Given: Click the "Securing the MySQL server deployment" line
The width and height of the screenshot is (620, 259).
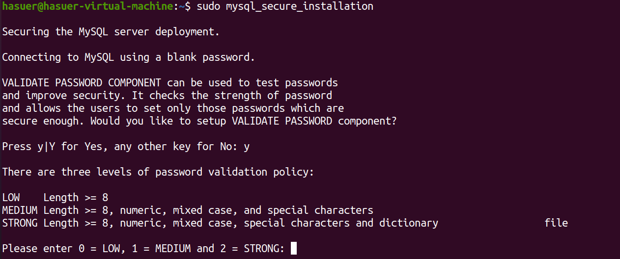Looking at the screenshot, I should click(x=111, y=32).
